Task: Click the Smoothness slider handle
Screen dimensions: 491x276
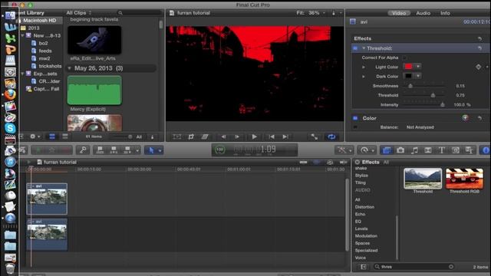Action: pos(410,86)
